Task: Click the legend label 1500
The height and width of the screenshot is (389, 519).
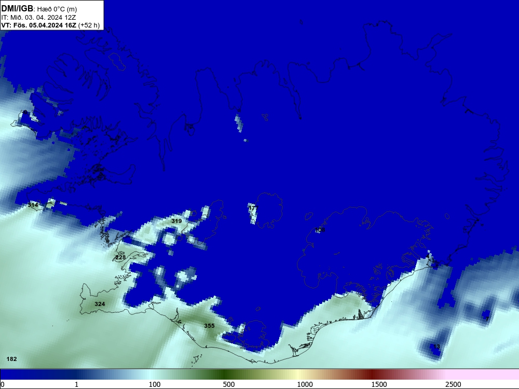Action: (x=379, y=384)
